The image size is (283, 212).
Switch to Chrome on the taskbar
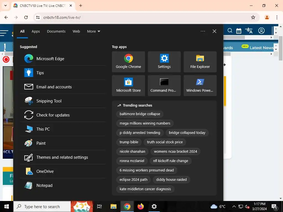[127, 206]
